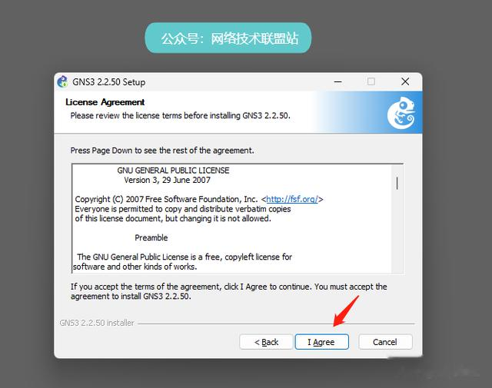Click the License Agreement header title
This screenshot has height=388, width=492.
[105, 102]
